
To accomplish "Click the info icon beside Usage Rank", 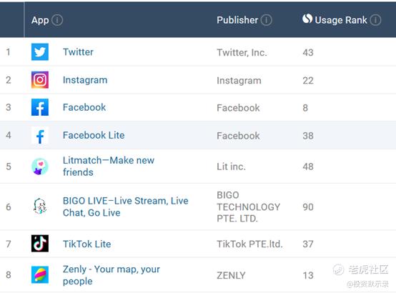I will tap(375, 20).
